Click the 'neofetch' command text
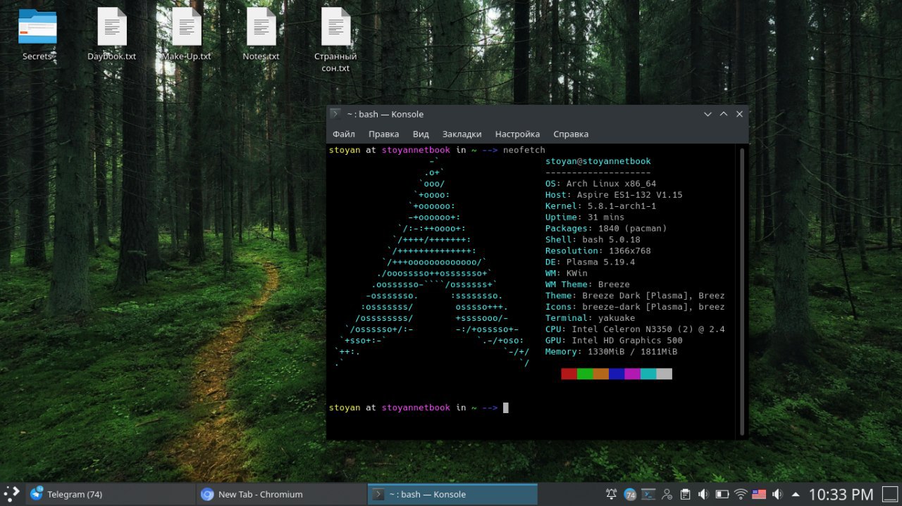The image size is (902, 506). coord(524,150)
